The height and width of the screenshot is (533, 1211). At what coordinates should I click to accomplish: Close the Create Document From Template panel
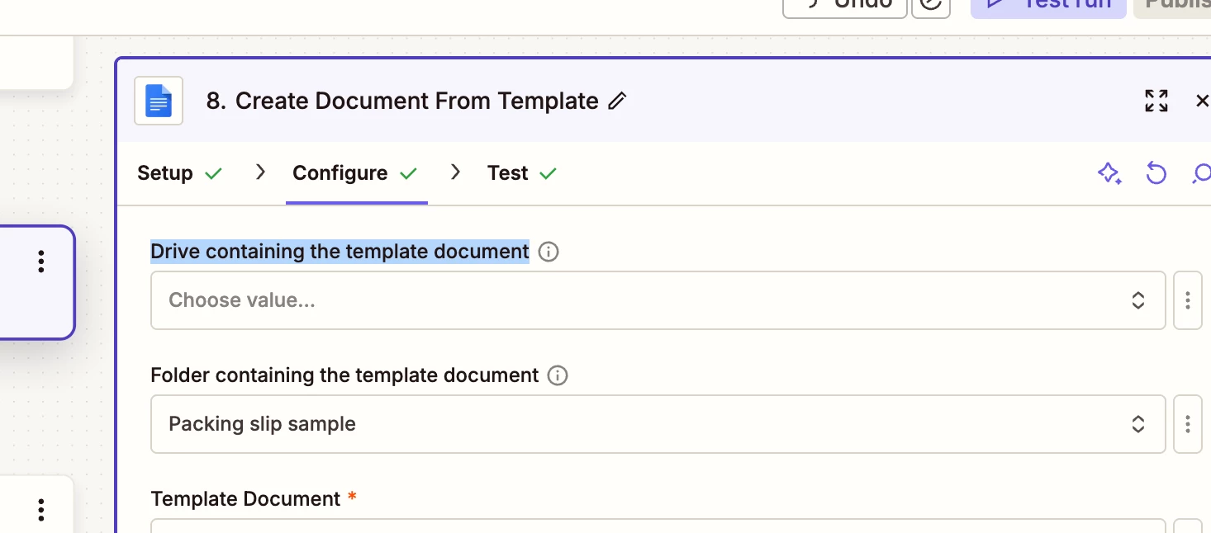(x=1202, y=101)
